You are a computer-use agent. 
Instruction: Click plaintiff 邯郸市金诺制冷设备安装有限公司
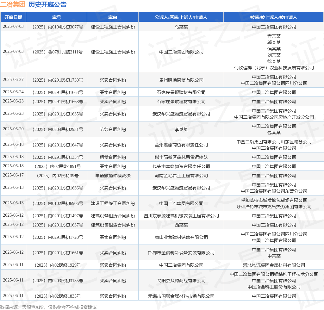181,253
